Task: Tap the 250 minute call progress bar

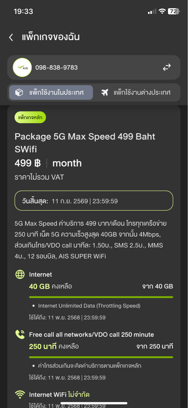Action: pyautogui.click(x=101, y=357)
